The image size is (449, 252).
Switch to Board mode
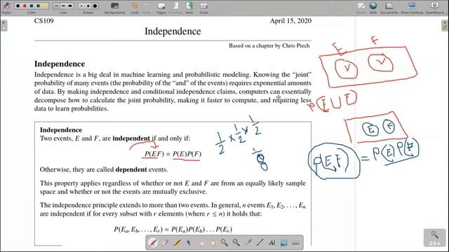(x=361, y=8)
